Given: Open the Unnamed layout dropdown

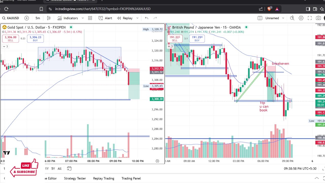Looking at the screenshot, I should point(283,18).
